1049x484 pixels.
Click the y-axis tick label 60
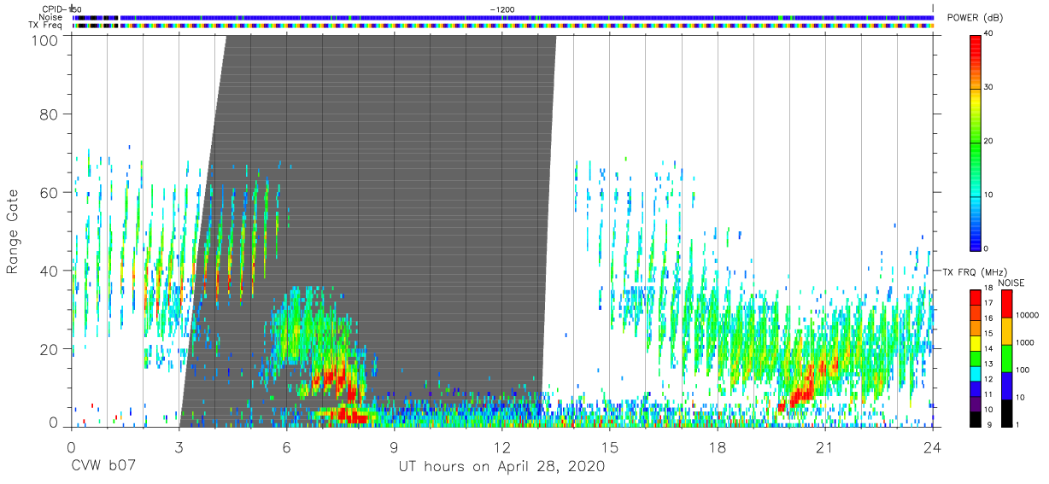click(x=50, y=192)
